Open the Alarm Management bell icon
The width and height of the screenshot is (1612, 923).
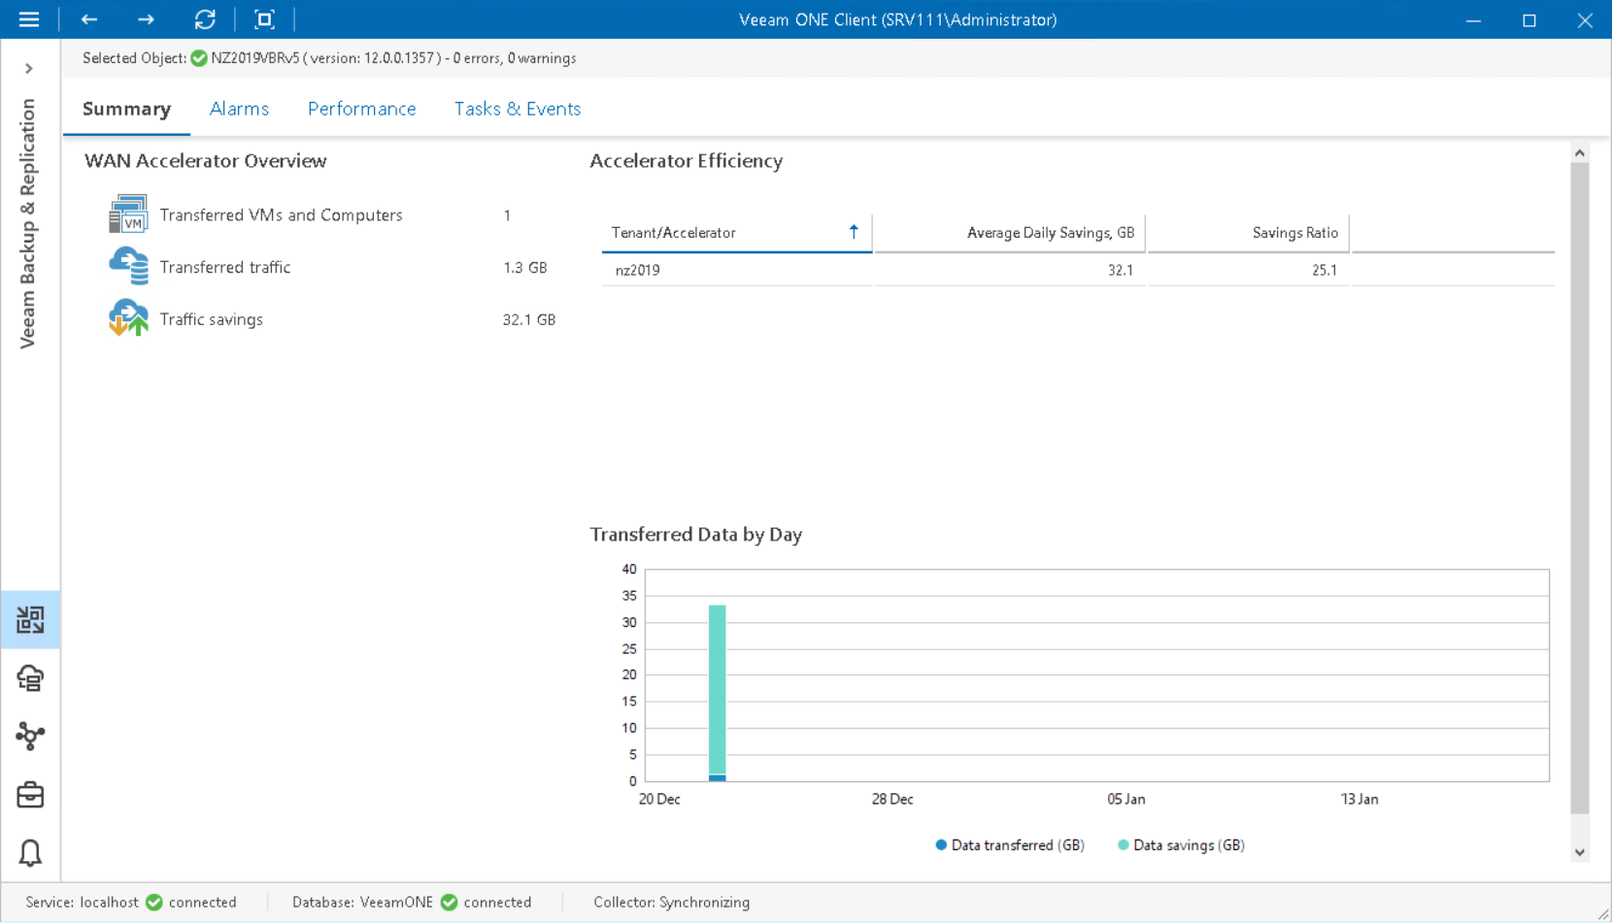coord(30,853)
